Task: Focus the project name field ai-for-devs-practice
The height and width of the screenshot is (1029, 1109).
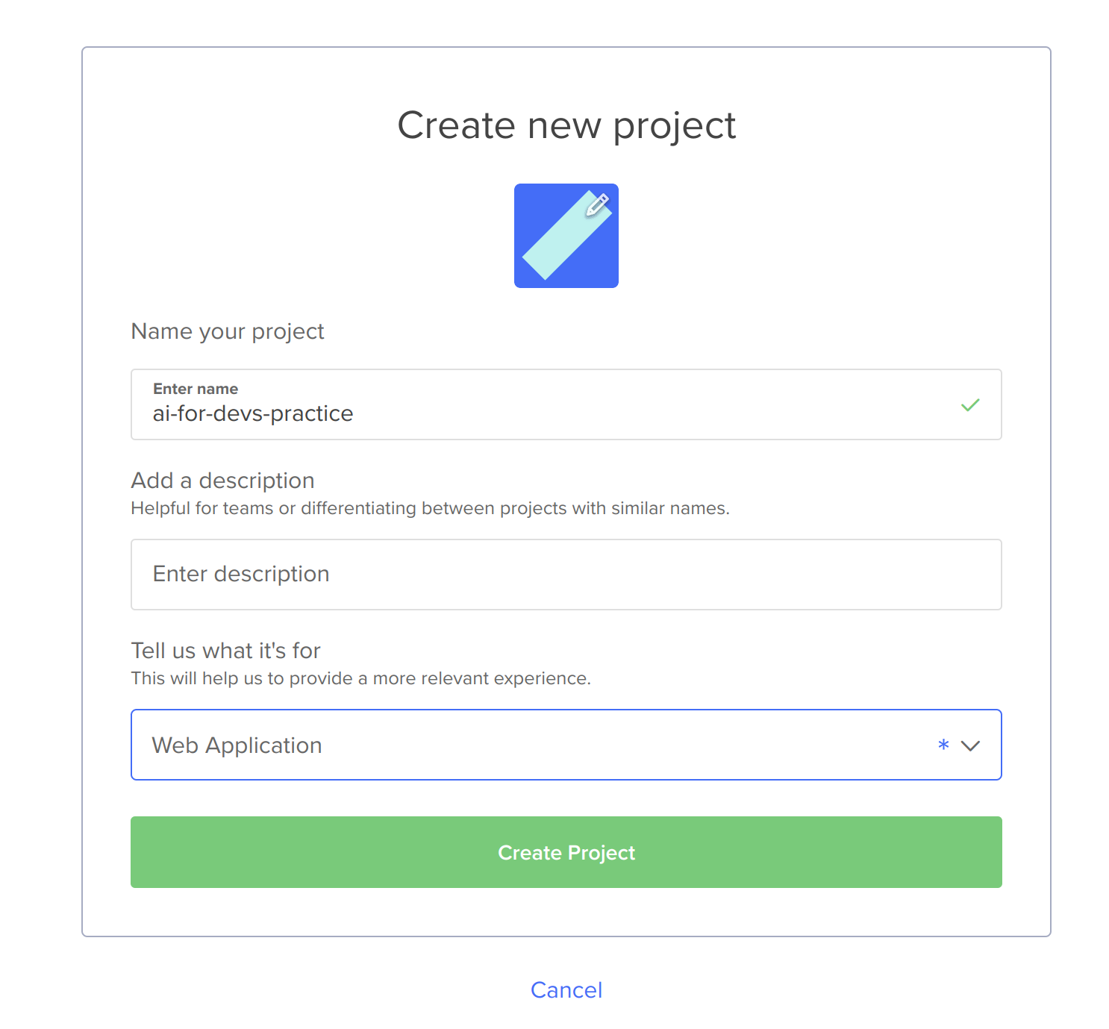Action: [x=566, y=404]
